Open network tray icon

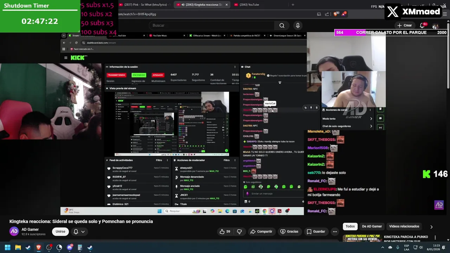pyautogui.click(x=415, y=247)
